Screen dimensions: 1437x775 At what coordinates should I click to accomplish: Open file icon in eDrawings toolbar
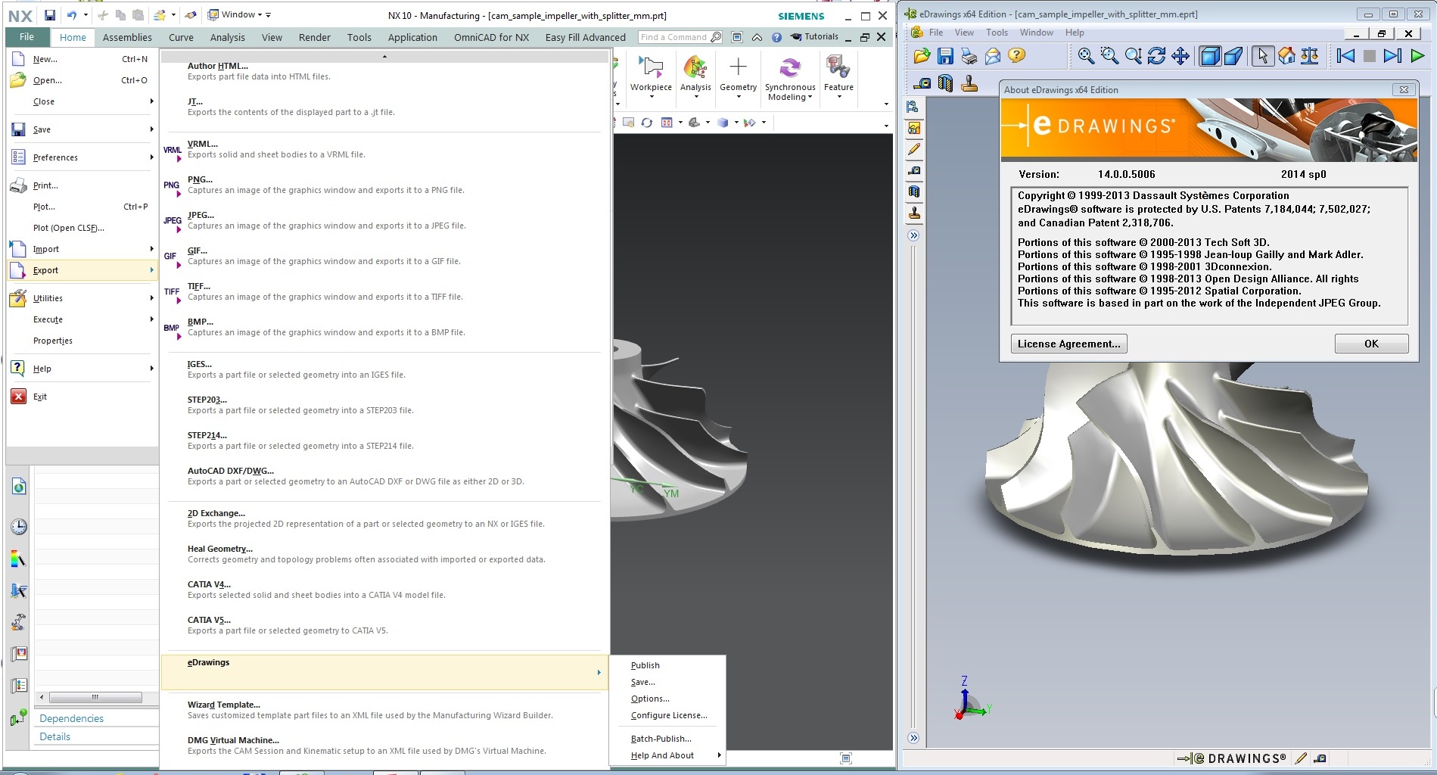922,55
